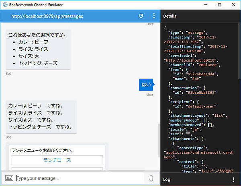This screenshot has width=241, height=186.
Task: Minimize the emulator window
Action: pos(205,5)
